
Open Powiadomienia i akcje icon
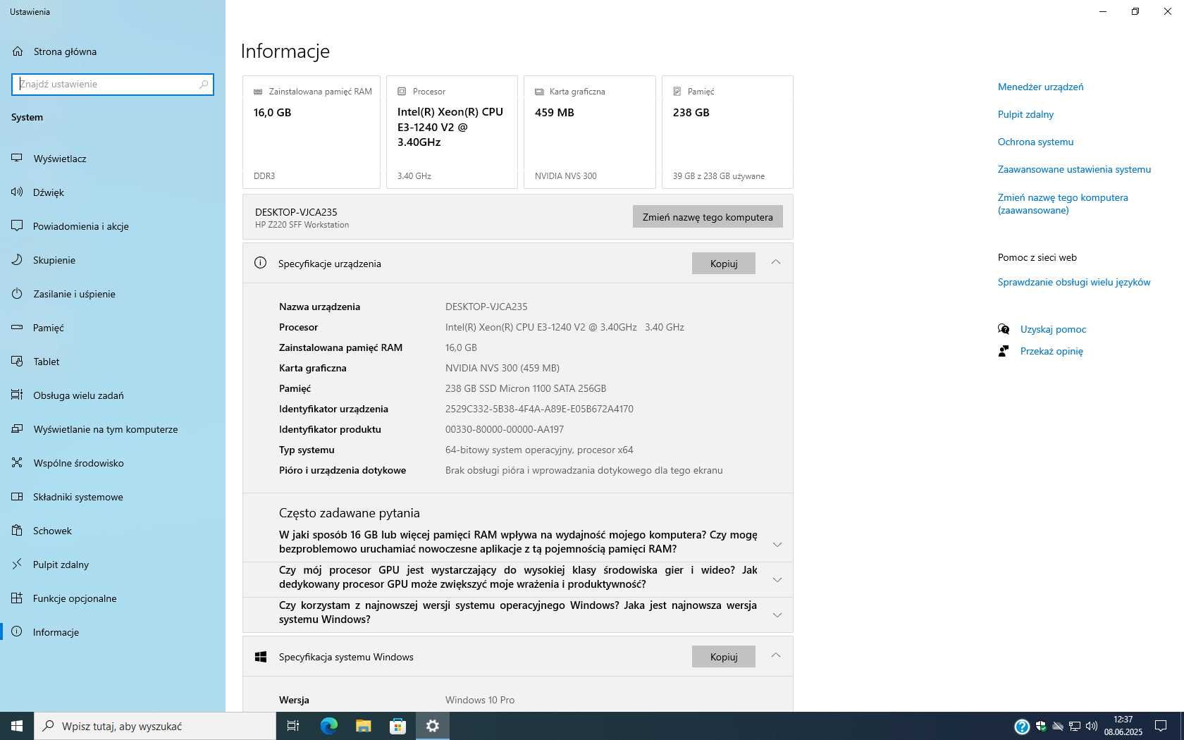[x=17, y=226]
